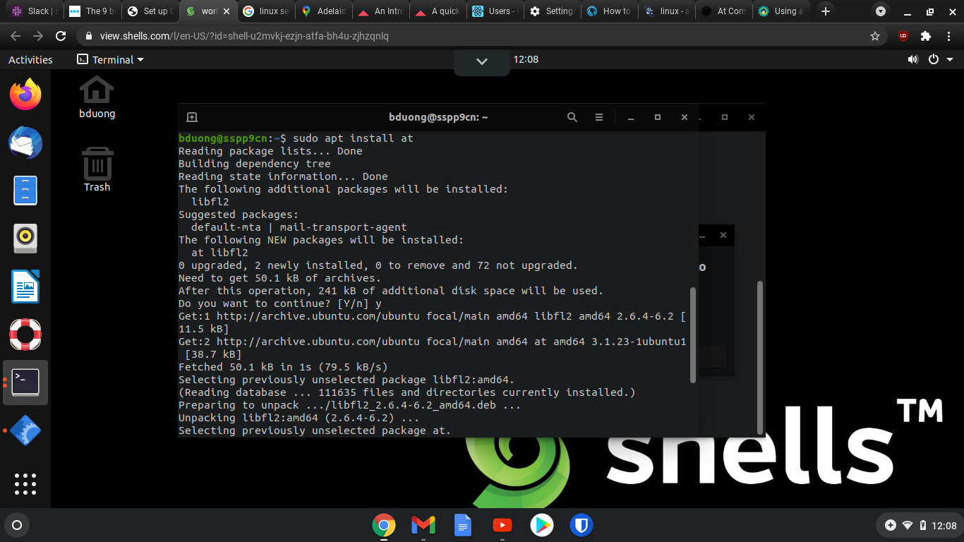Open Bitwarden shield icon on the shelf
The height and width of the screenshot is (542, 964).
582,525
